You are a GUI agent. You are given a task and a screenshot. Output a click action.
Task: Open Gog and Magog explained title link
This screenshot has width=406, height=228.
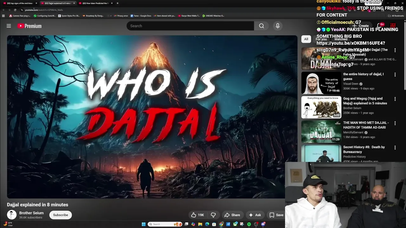[x=365, y=101]
